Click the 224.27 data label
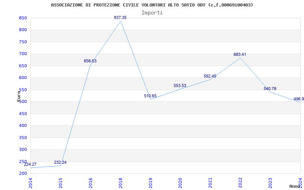This screenshot has height=190, width=304. coord(30,165)
